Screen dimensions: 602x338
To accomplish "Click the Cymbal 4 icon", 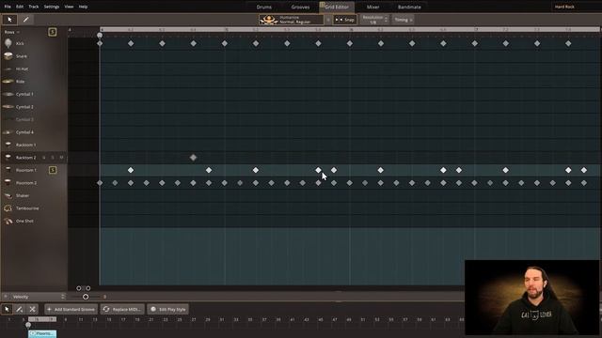I will click(8, 131).
